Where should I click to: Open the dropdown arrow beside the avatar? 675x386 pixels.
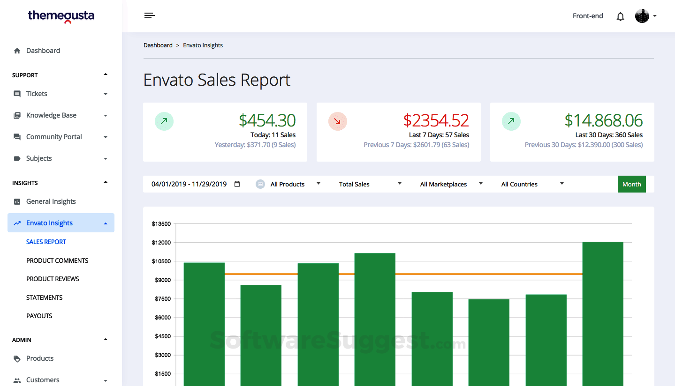(655, 16)
